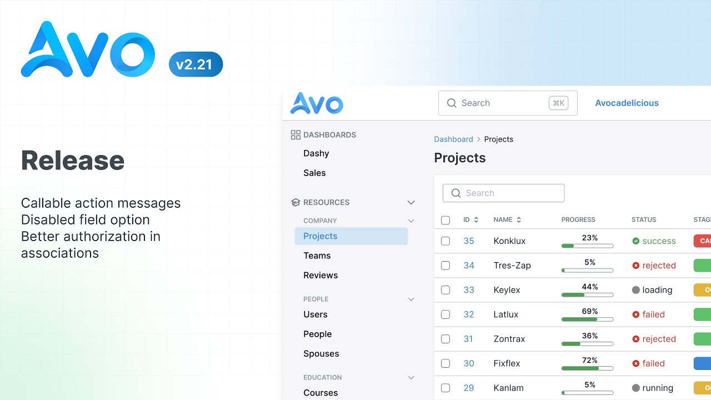The height and width of the screenshot is (400, 711).
Task: Select checkbox for project 33 Keylex
Action: 445,290
